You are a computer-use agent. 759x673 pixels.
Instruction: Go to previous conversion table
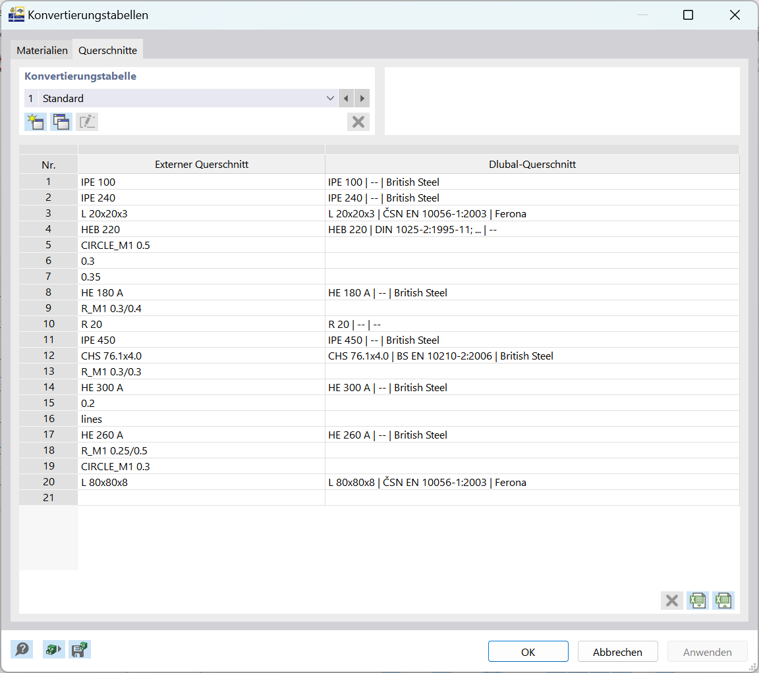point(346,98)
